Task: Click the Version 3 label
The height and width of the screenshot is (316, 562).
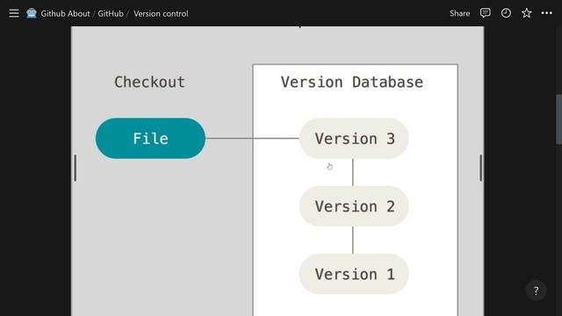Action: click(x=355, y=139)
